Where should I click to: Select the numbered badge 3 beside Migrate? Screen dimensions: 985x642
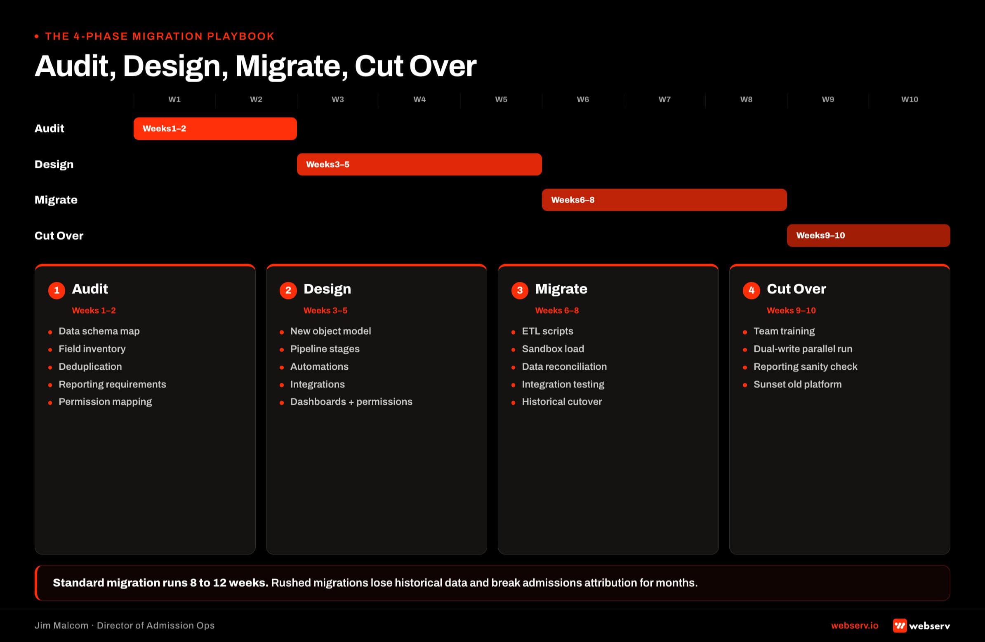pyautogui.click(x=520, y=290)
